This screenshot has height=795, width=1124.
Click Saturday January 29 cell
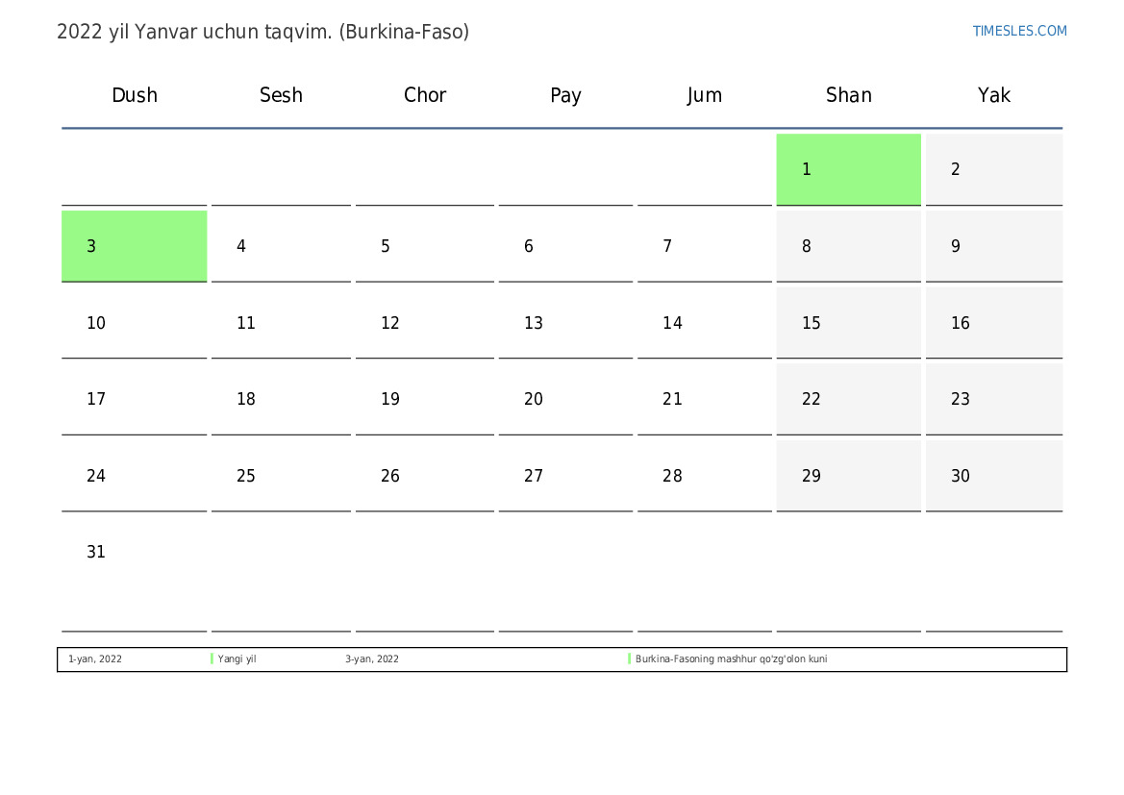(x=848, y=476)
